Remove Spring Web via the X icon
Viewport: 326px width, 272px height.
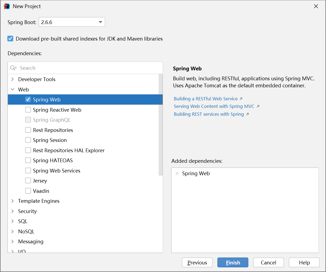[177, 173]
